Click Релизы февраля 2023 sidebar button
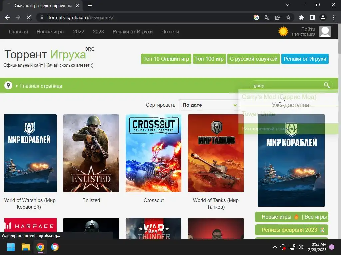 (x=292, y=230)
